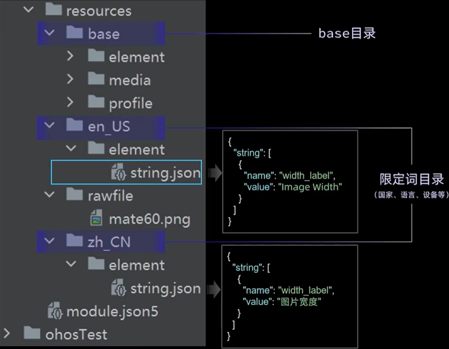Click the string.json icon under zh_CN

[x=119, y=288]
